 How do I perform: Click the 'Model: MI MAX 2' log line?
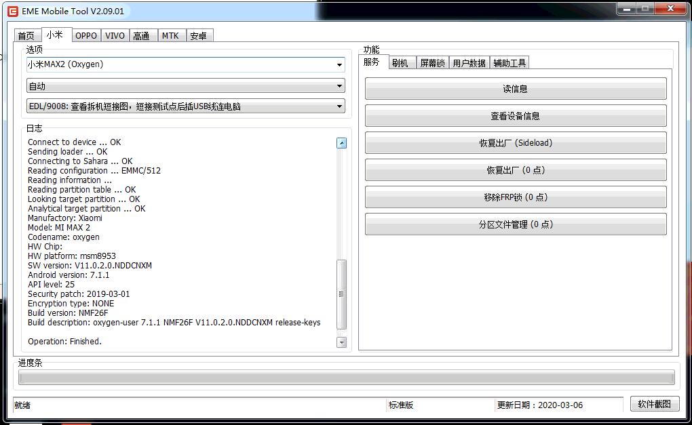click(59, 228)
